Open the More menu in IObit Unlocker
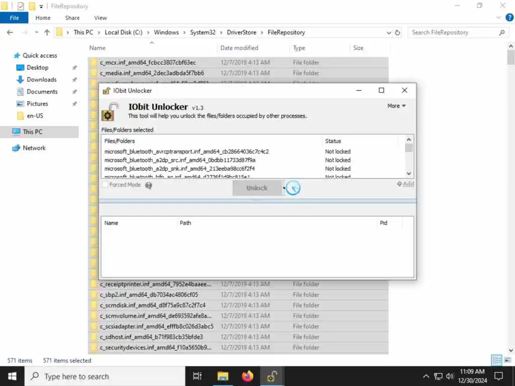This screenshot has height=386, width=515. pyautogui.click(x=396, y=106)
